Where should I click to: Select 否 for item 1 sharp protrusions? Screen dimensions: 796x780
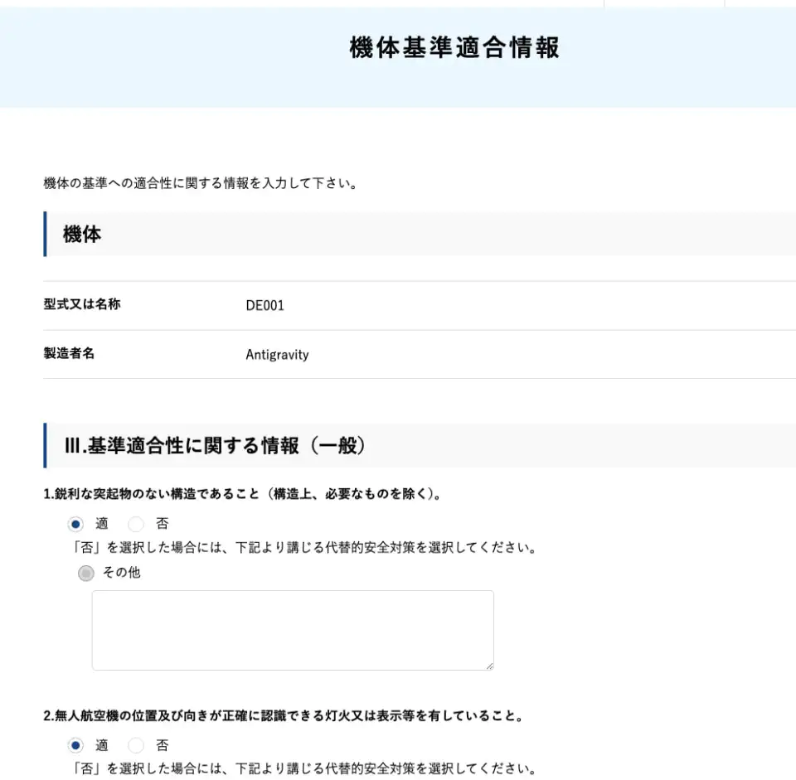pyautogui.click(x=137, y=524)
